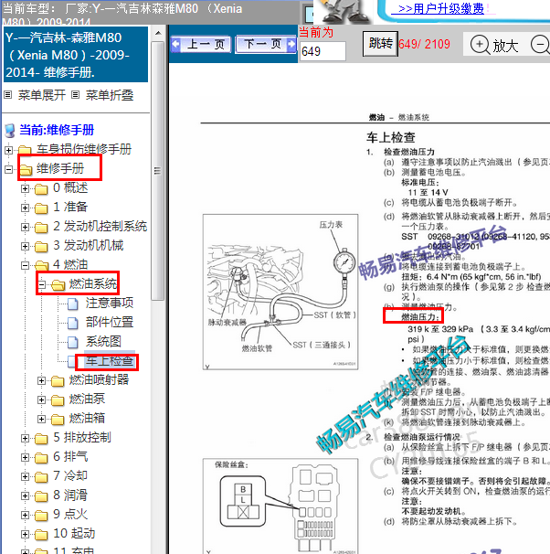Click the 维修手册 folder icon

[26, 170]
